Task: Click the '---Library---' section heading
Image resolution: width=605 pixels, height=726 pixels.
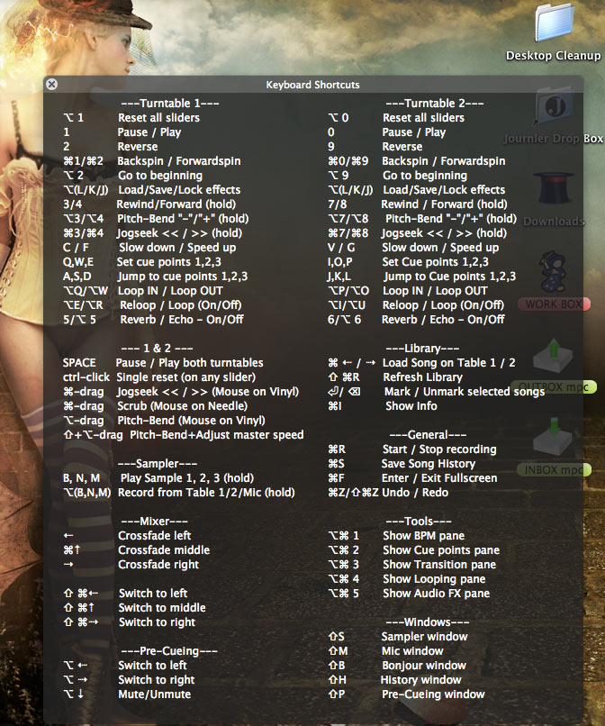Action: (x=422, y=349)
